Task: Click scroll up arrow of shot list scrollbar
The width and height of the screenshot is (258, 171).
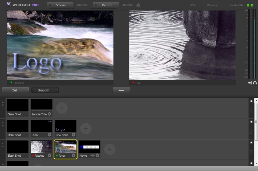Action: pos(256,100)
